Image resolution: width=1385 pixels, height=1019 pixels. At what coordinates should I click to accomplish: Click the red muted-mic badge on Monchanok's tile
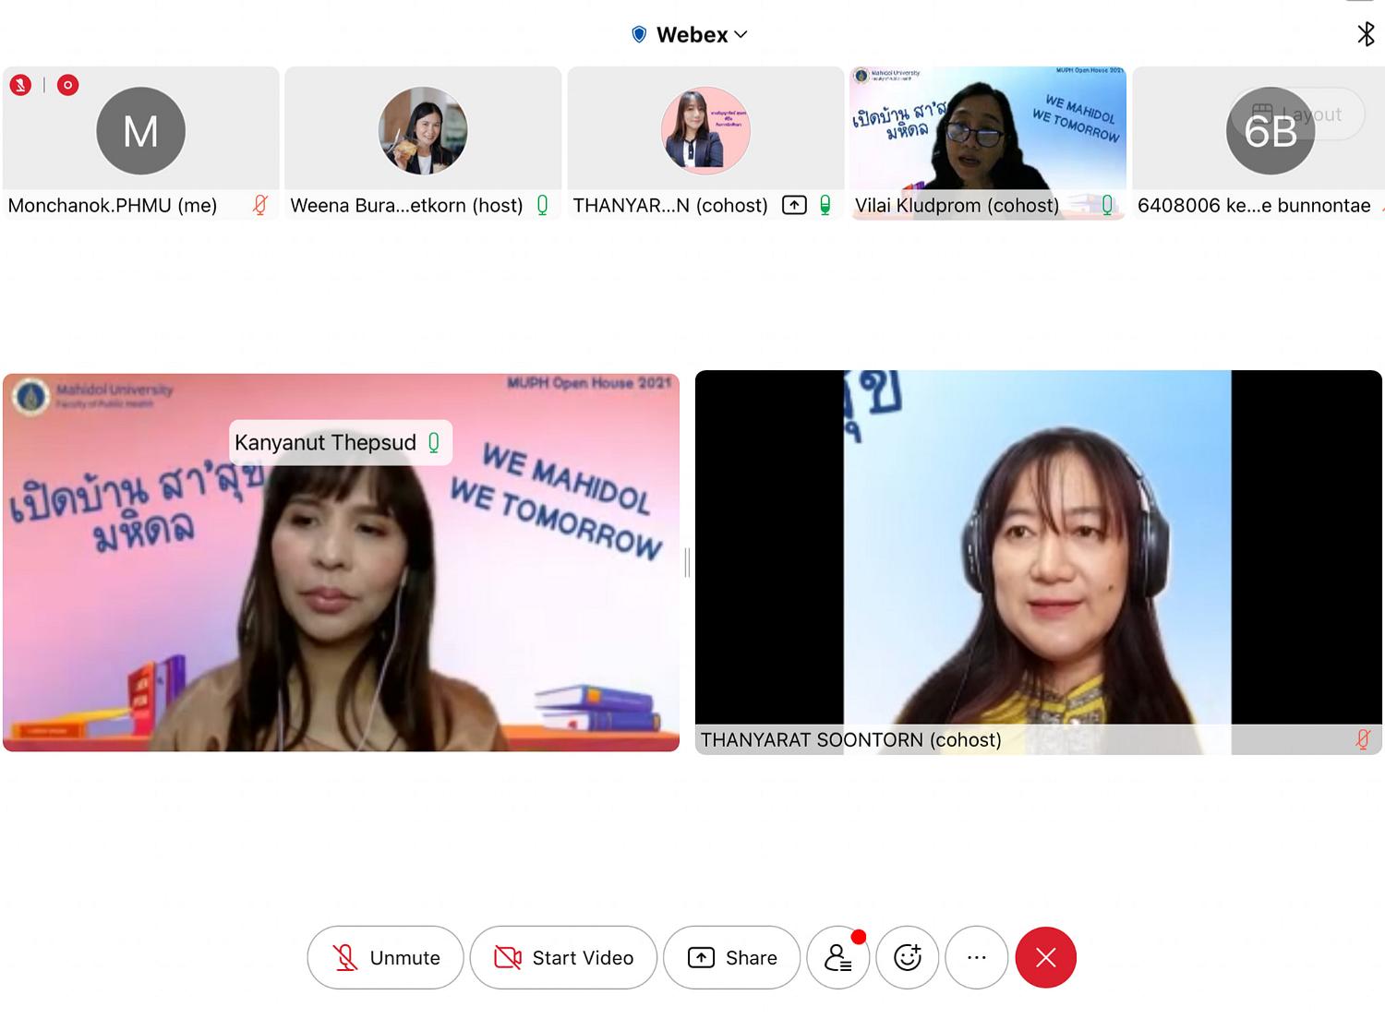[20, 85]
